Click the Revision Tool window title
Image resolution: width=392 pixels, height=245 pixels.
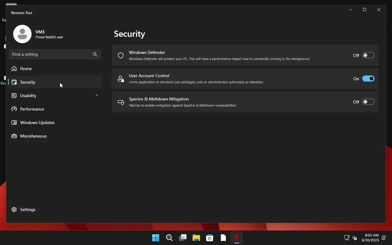(21, 13)
